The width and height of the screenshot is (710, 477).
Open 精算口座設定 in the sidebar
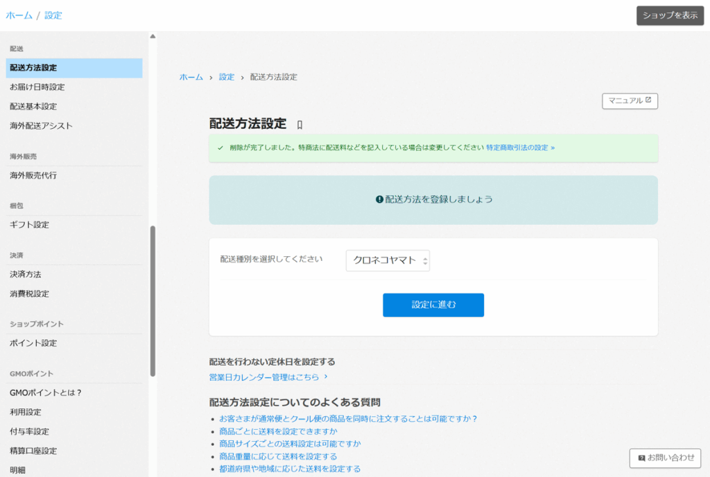point(33,451)
